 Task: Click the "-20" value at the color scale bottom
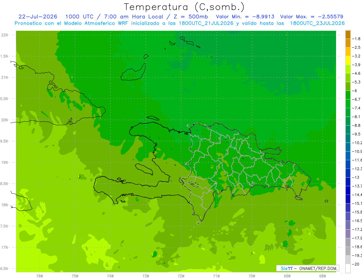click(356, 264)
